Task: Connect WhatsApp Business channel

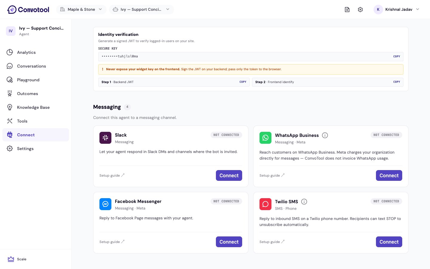Action: [389, 175]
